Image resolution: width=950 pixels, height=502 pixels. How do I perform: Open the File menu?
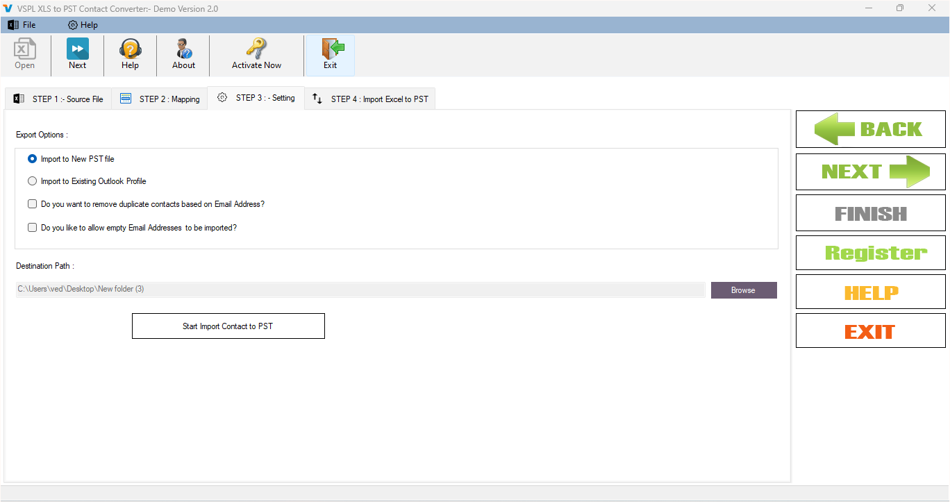click(22, 25)
